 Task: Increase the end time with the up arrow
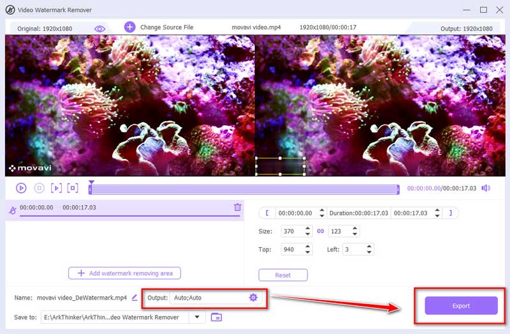[437, 210]
